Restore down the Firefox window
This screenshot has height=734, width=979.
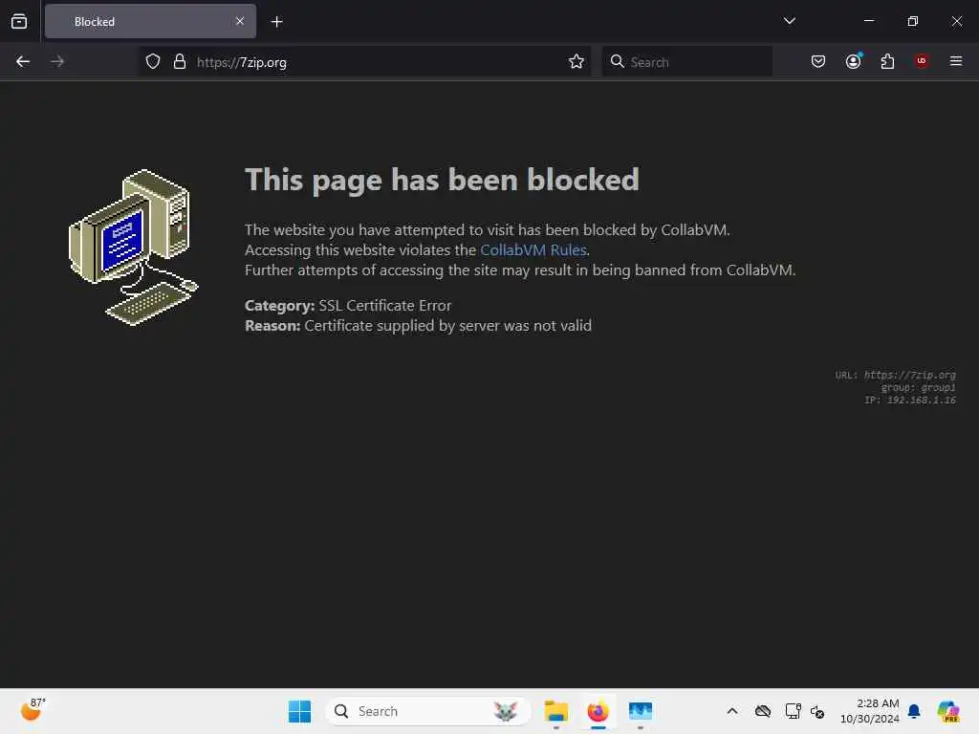tap(913, 21)
